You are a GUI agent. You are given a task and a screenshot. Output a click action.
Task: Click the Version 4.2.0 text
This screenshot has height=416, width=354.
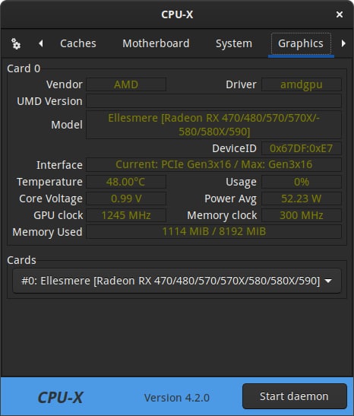point(177,398)
